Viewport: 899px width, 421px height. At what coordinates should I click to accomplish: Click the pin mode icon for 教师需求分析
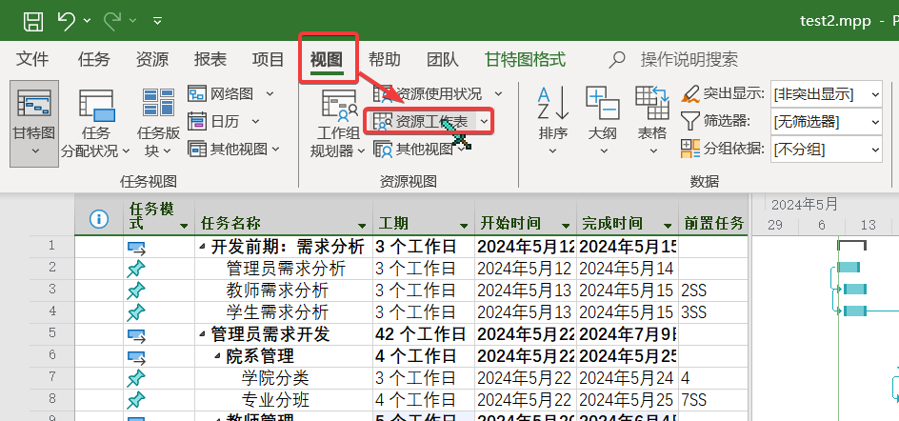[136, 291]
